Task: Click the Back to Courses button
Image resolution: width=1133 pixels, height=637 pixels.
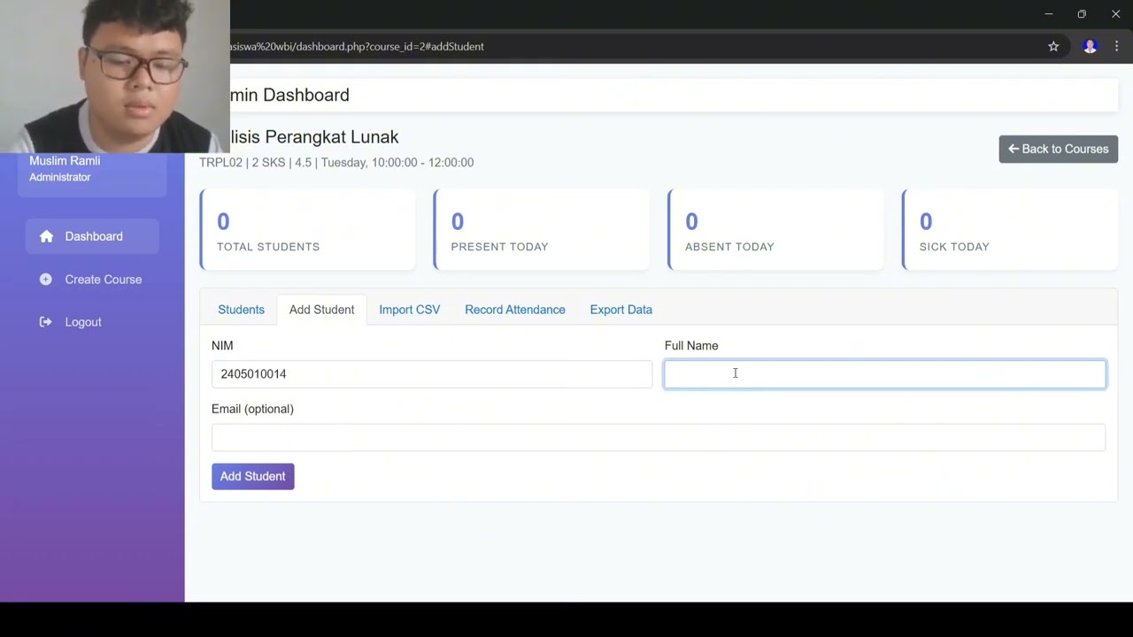Action: pos(1059,149)
